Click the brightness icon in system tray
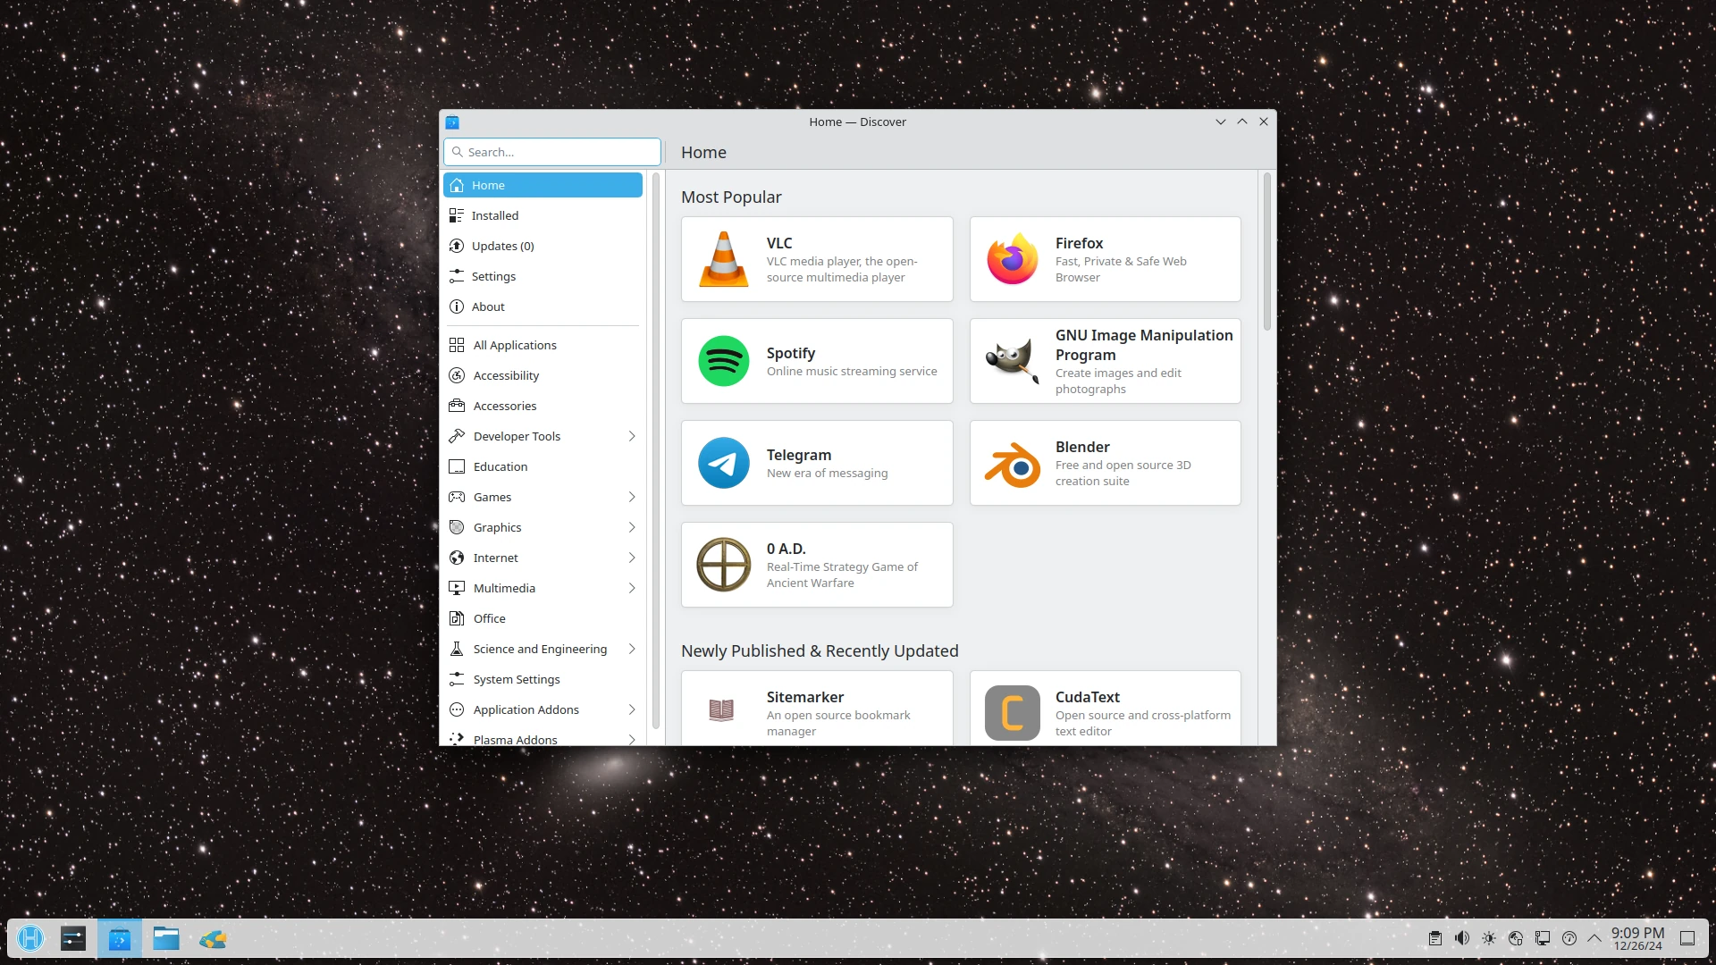Viewport: 1716px width, 965px height. 1489,938
